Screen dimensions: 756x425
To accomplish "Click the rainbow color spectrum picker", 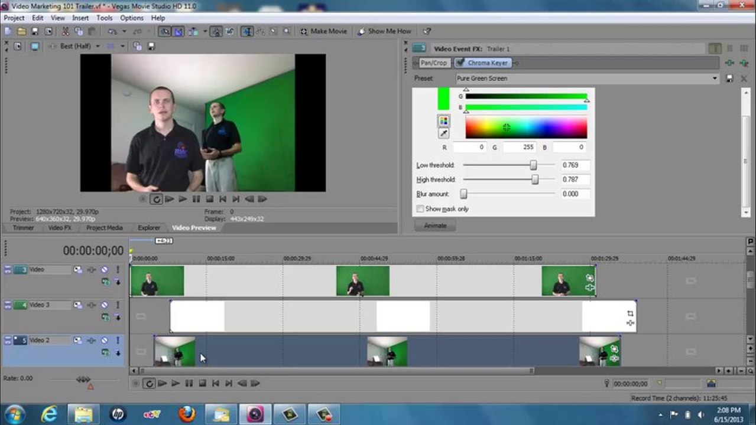I will (526, 127).
